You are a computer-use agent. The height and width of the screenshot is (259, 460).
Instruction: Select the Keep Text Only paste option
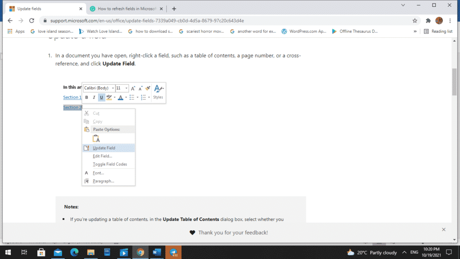(96, 138)
